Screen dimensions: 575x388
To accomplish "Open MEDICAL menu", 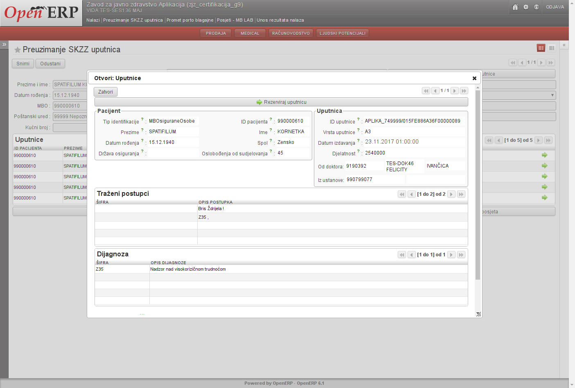I will [250, 33].
